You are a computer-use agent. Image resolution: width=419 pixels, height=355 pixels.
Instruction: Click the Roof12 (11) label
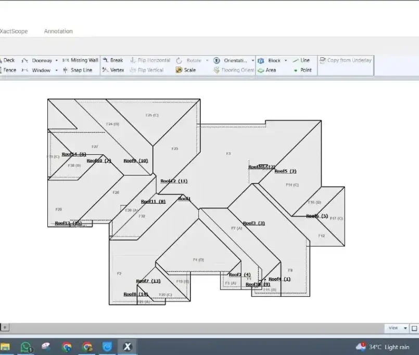pos(174,181)
